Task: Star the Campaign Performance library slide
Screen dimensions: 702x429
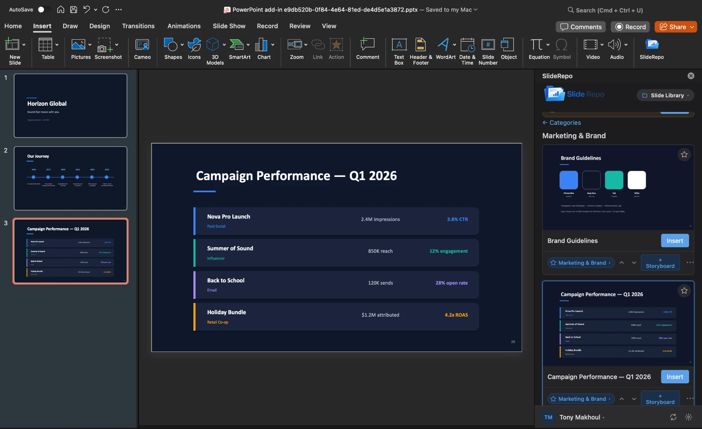Action: click(684, 291)
